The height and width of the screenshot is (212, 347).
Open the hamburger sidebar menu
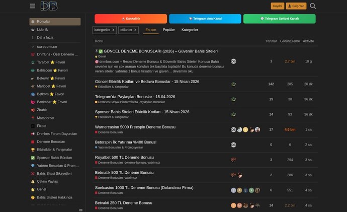[x=32, y=6]
